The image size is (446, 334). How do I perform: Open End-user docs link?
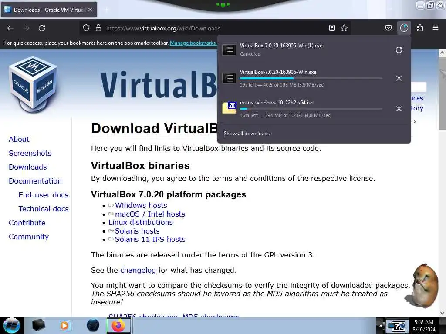pos(43,195)
